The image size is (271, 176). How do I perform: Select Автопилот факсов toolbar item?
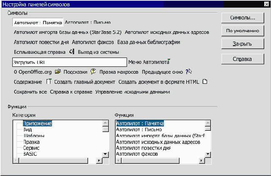tap(93, 42)
